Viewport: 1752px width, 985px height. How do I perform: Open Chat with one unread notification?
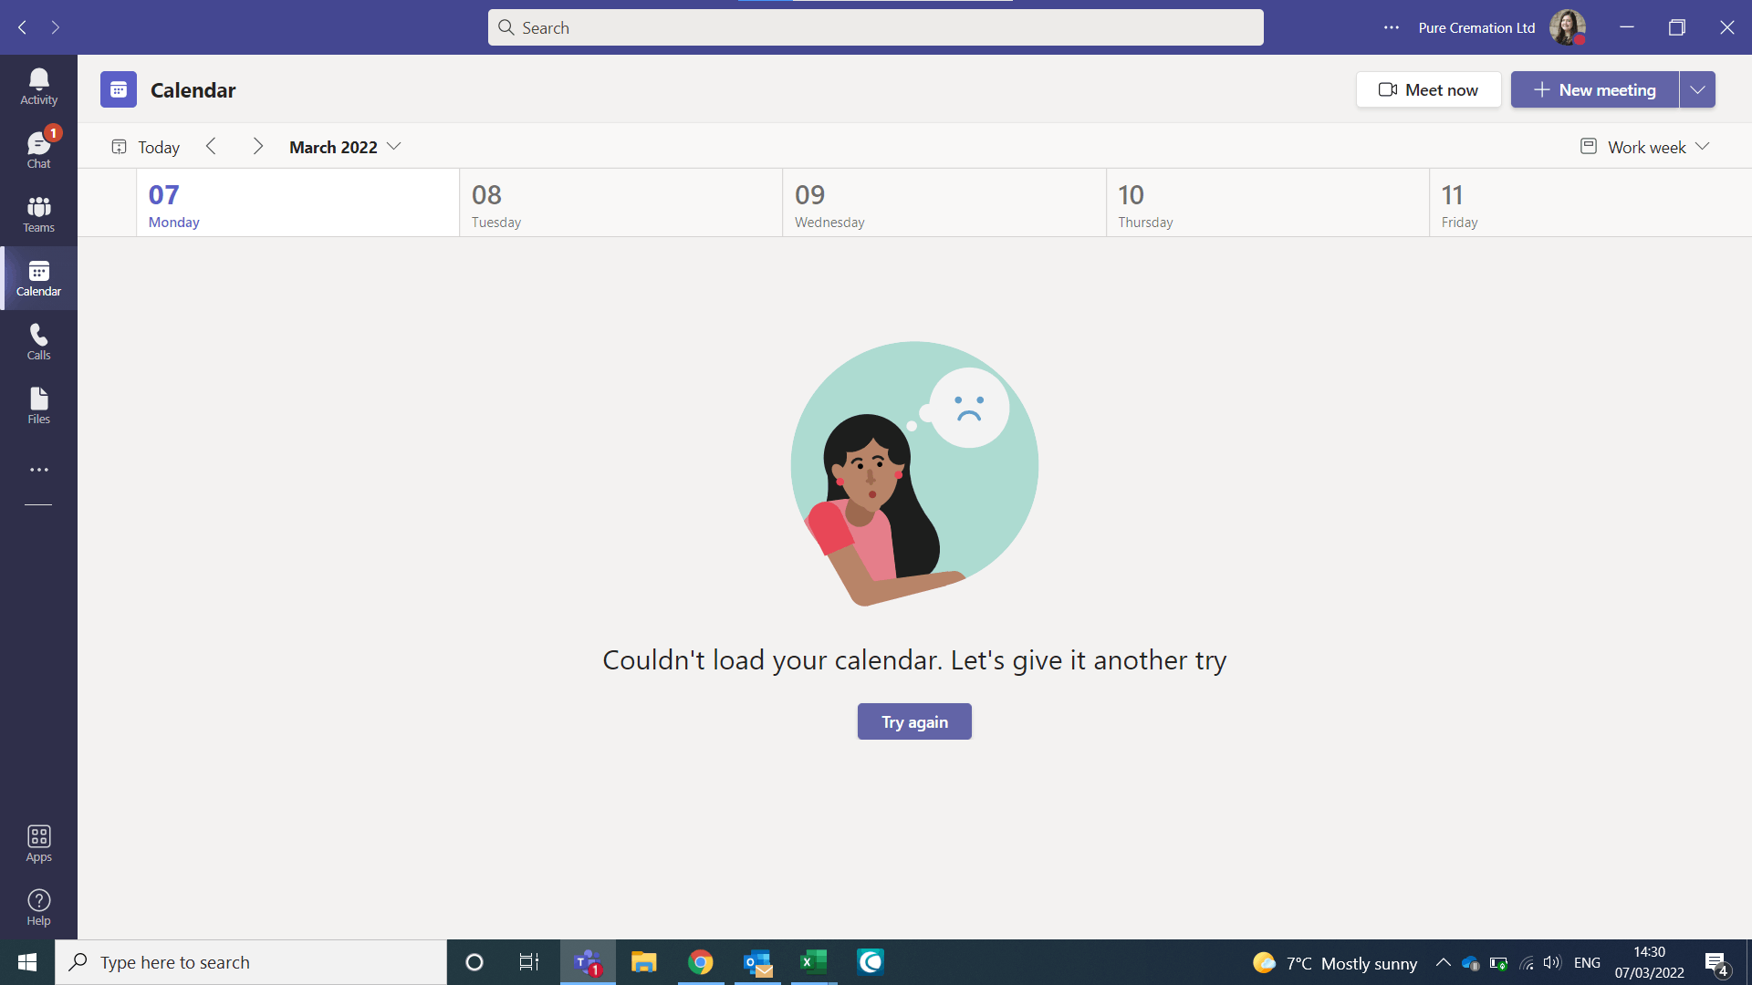click(x=38, y=150)
